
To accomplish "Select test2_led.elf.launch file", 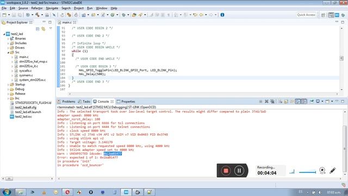I will (28, 112).
